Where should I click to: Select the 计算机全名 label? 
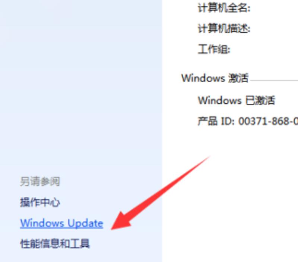click(x=224, y=8)
